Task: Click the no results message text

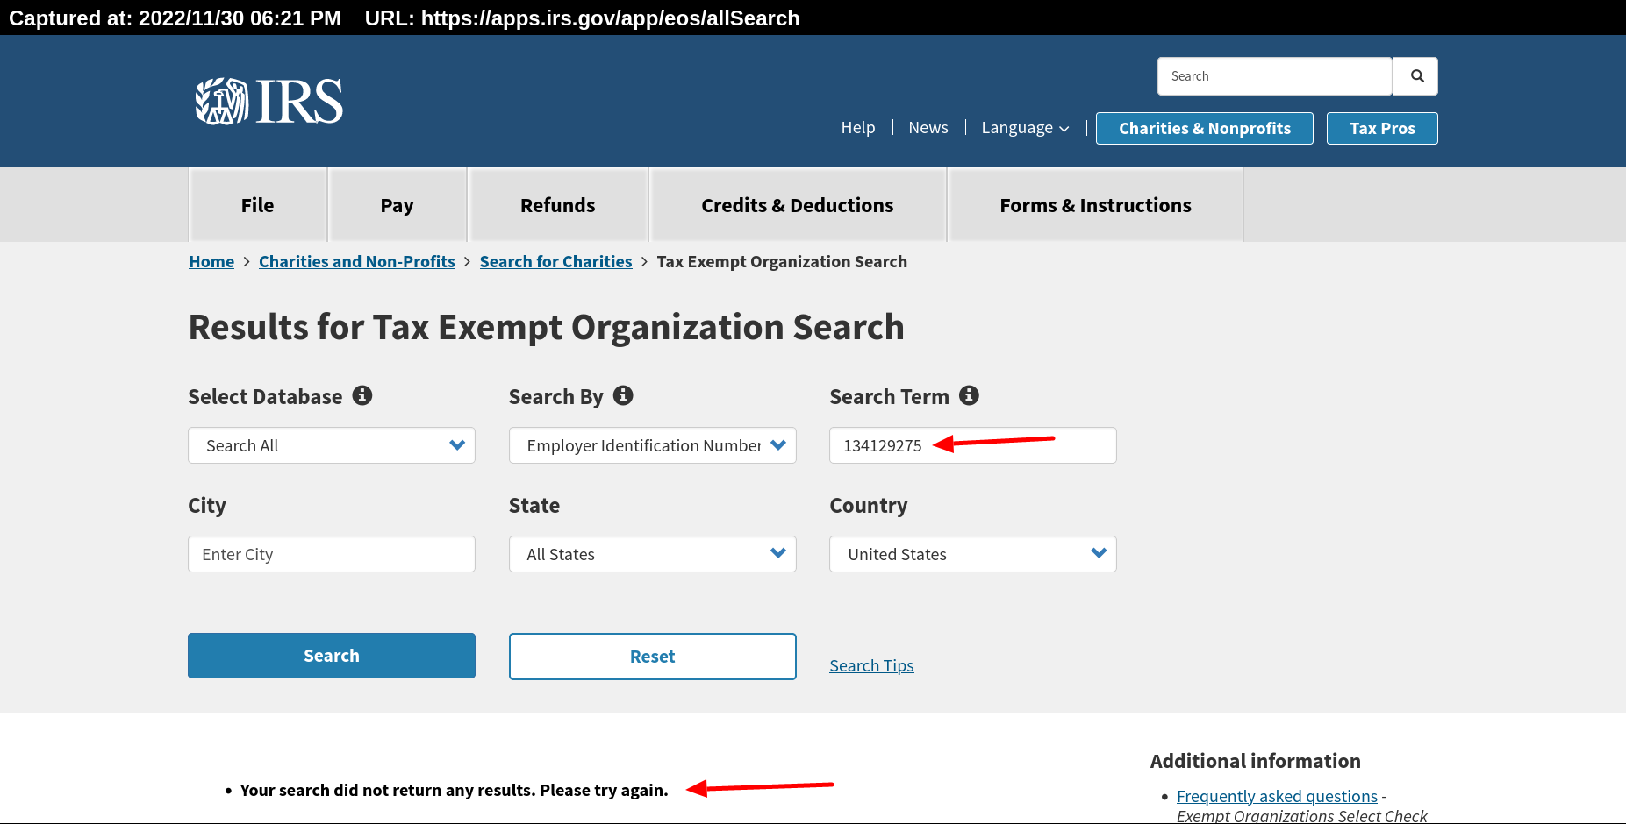Action: click(x=454, y=791)
